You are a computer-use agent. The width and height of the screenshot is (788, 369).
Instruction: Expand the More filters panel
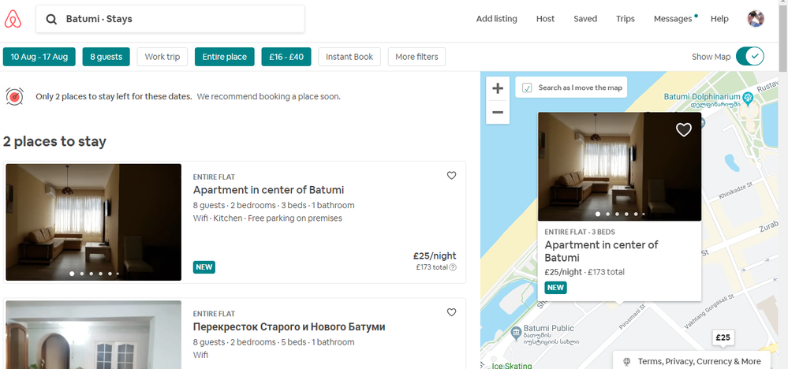point(416,57)
